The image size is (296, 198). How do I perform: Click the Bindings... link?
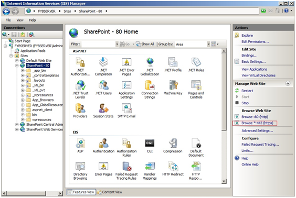point(249,56)
